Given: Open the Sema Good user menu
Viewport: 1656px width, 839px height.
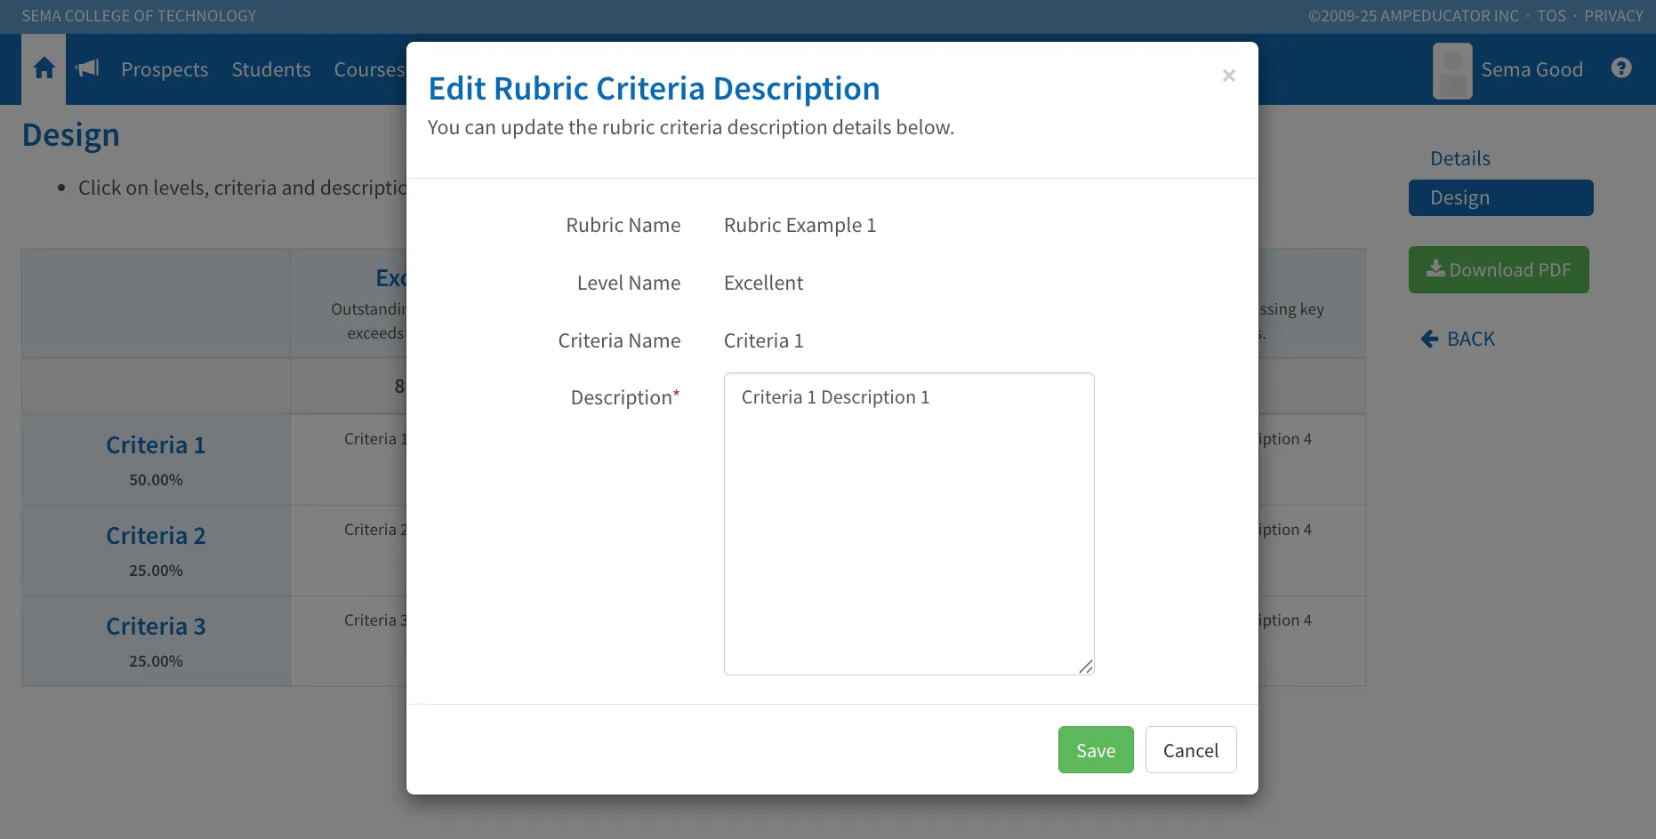Looking at the screenshot, I should pyautogui.click(x=1531, y=69).
